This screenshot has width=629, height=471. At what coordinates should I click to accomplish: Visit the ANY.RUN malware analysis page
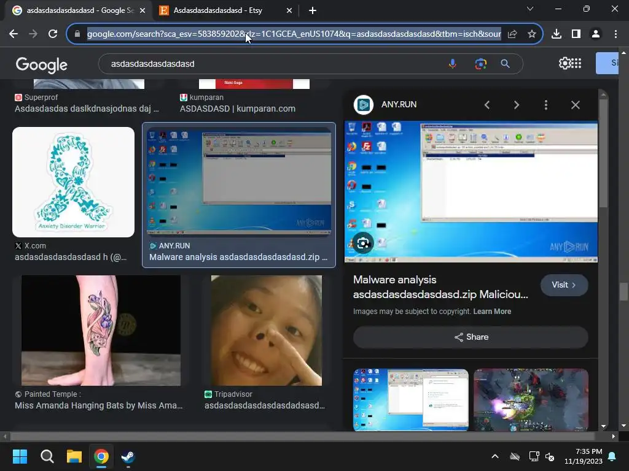point(564,285)
